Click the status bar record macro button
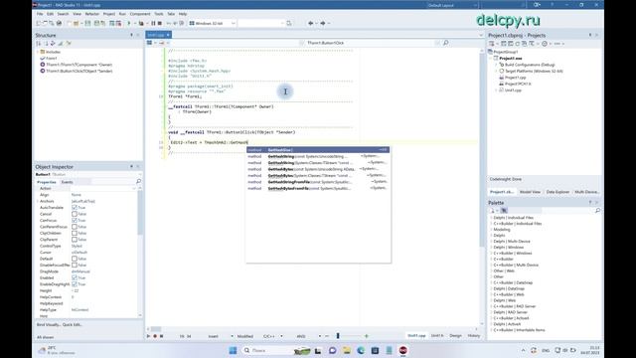The image size is (636, 358). (155, 336)
